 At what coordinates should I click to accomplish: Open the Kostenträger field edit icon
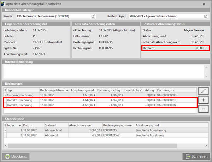(206, 16)
